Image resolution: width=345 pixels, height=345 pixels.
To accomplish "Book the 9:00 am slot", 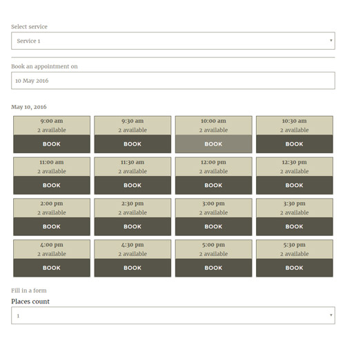I will [52, 144].
